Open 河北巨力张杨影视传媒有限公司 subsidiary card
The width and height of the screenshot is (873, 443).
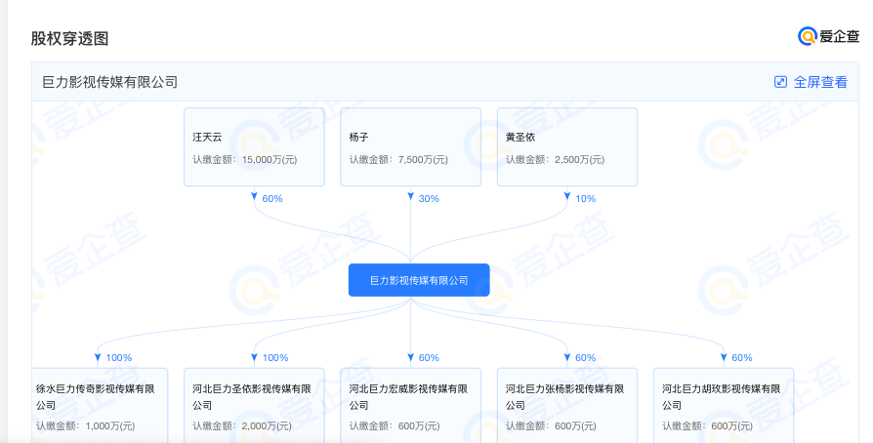567,405
